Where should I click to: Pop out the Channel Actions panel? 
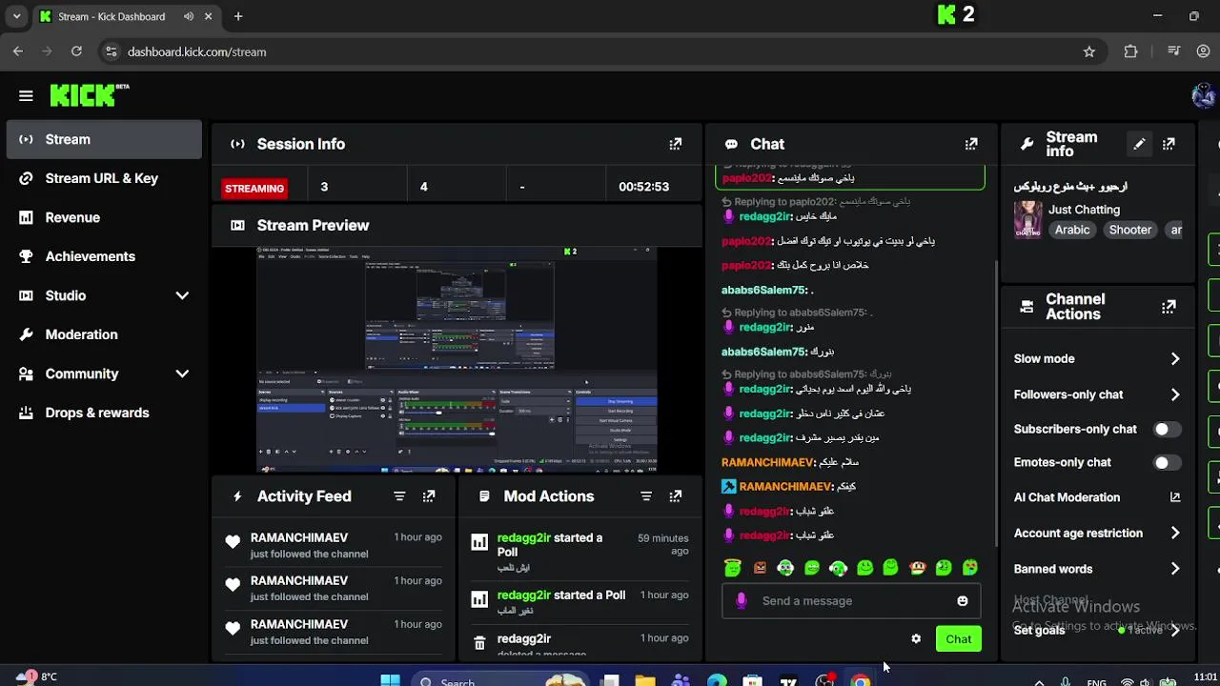pos(1169,307)
